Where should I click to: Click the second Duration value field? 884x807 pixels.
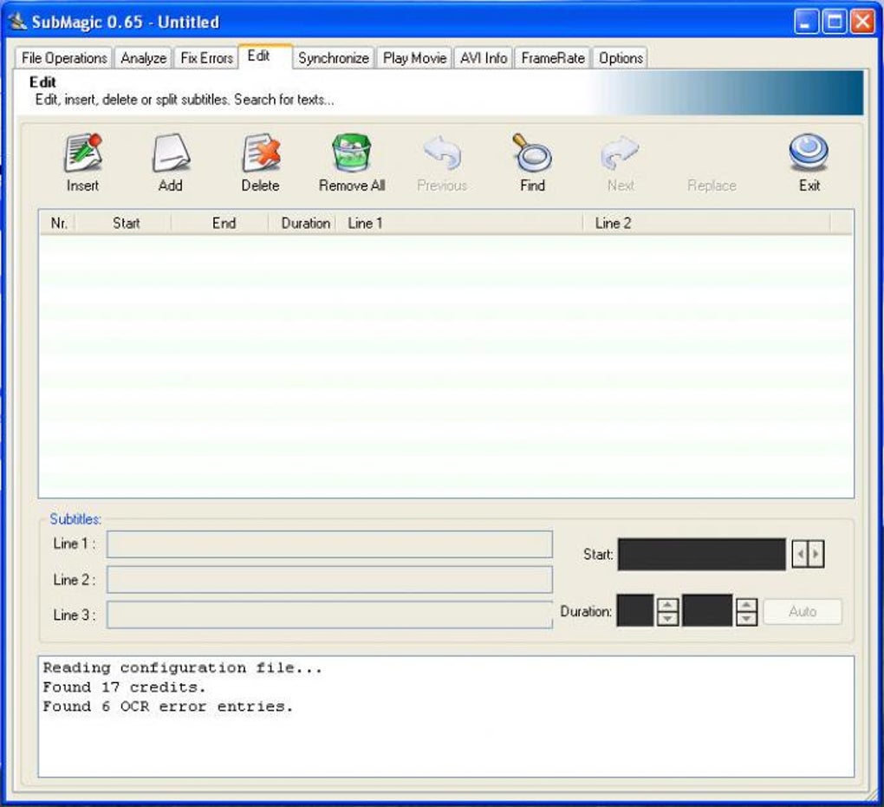[707, 610]
